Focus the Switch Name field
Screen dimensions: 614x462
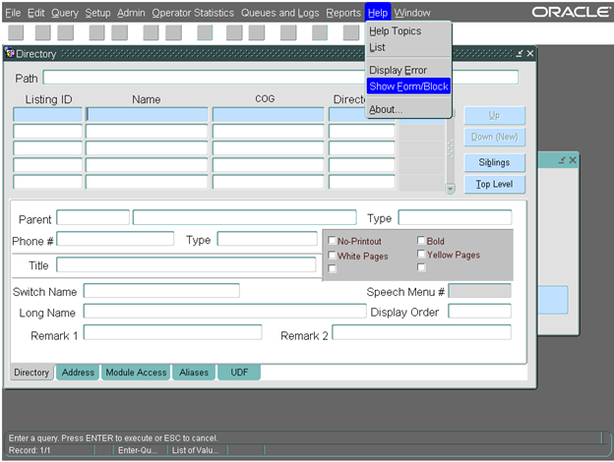click(x=161, y=291)
